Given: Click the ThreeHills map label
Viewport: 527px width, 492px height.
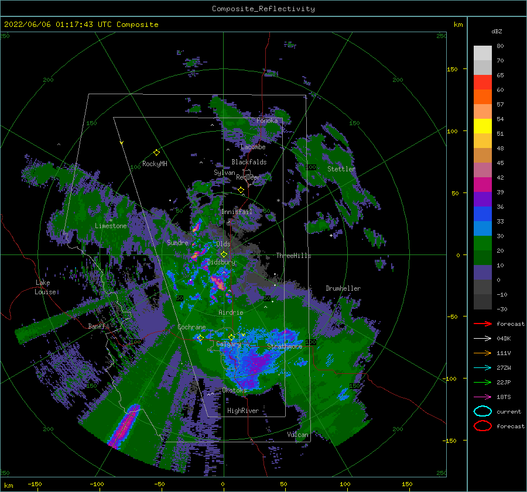Looking at the screenshot, I should 294,256.
